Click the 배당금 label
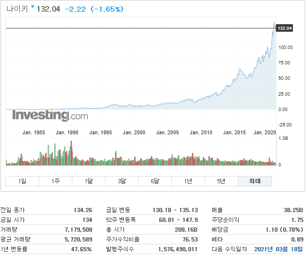The height and width of the screenshot is (255, 306). click(x=220, y=229)
